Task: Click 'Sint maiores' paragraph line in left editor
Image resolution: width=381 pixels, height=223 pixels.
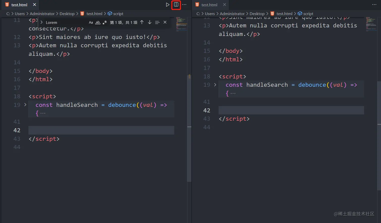Action: (94, 37)
